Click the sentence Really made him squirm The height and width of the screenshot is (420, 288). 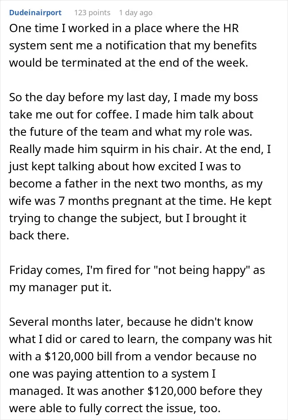105,149
